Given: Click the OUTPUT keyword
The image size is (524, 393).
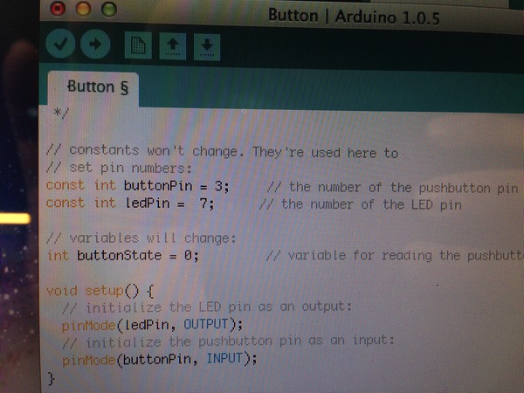Looking at the screenshot, I should point(206,324).
